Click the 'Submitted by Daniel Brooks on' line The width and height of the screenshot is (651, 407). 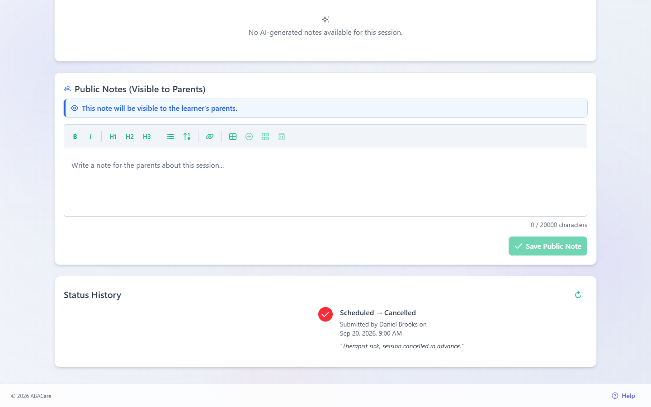pyautogui.click(x=383, y=324)
